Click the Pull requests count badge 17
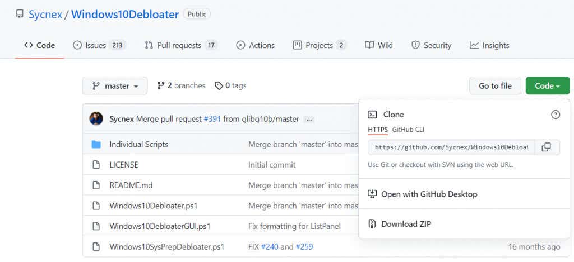 (x=211, y=45)
